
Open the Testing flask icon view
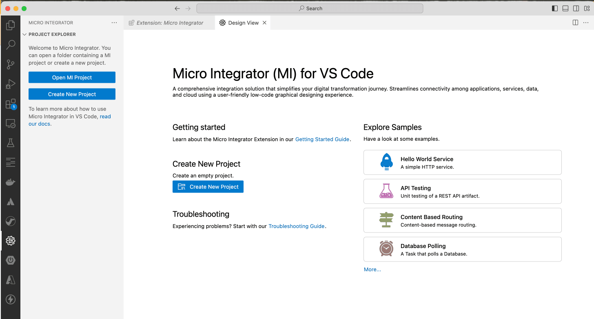pyautogui.click(x=11, y=143)
